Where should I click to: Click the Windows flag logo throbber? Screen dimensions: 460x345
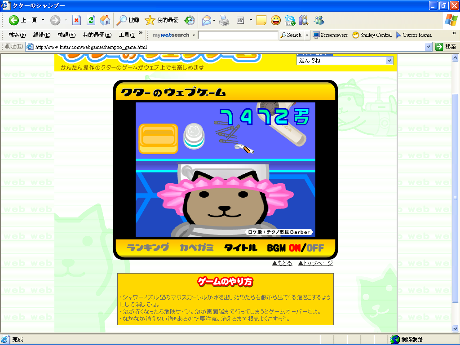451,20
